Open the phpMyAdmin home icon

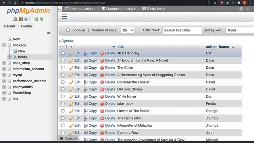click(x=15, y=19)
